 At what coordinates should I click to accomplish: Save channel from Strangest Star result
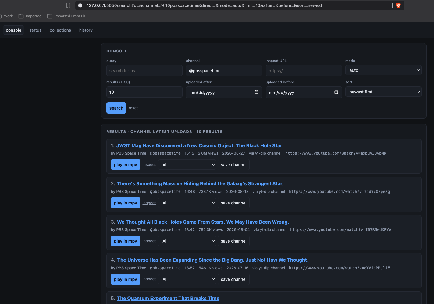click(x=234, y=203)
